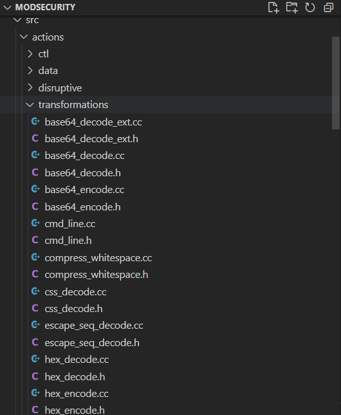Image resolution: width=341 pixels, height=415 pixels.
Task: Open hex_decode.h file
Action: 75,377
